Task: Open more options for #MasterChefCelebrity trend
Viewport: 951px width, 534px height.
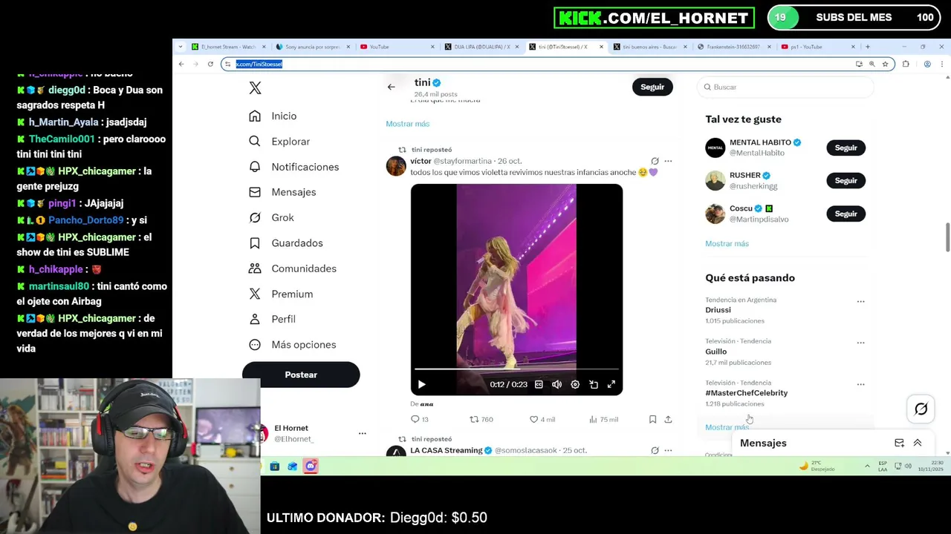Action: pyautogui.click(x=860, y=384)
